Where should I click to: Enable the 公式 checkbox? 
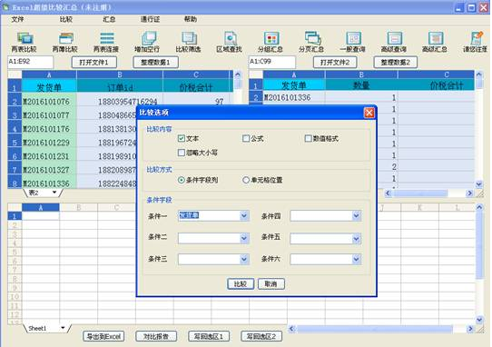[246, 138]
